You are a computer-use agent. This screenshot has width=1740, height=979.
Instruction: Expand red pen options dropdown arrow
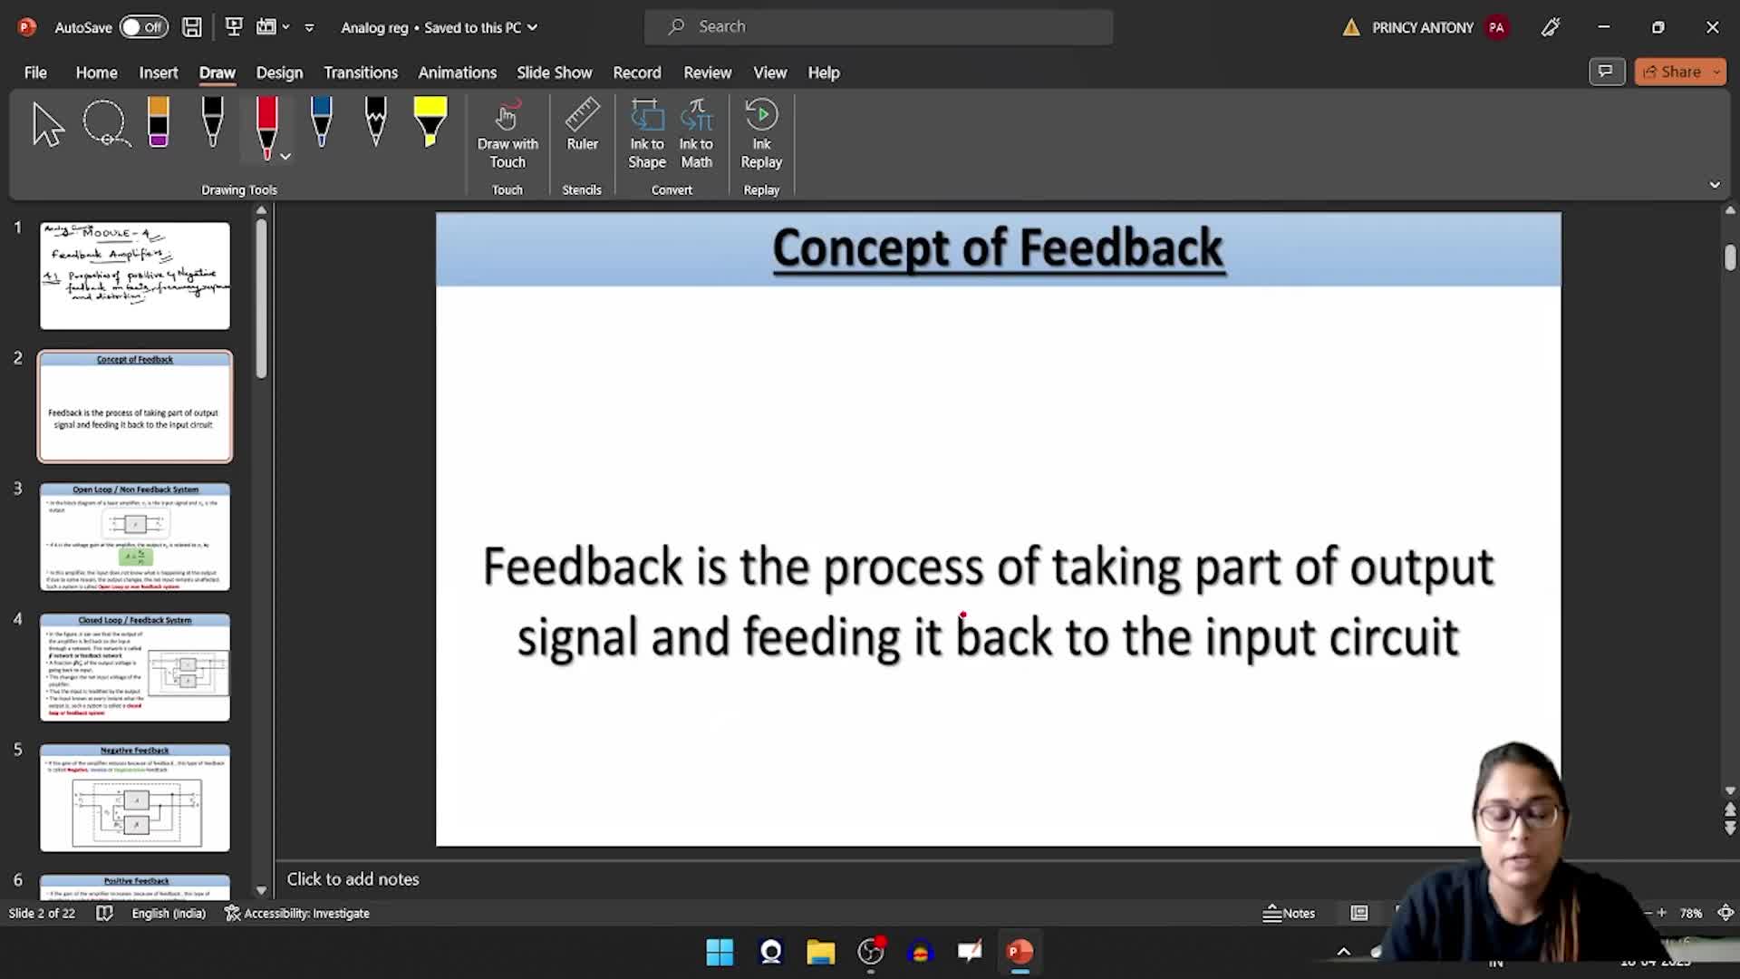coord(285,157)
